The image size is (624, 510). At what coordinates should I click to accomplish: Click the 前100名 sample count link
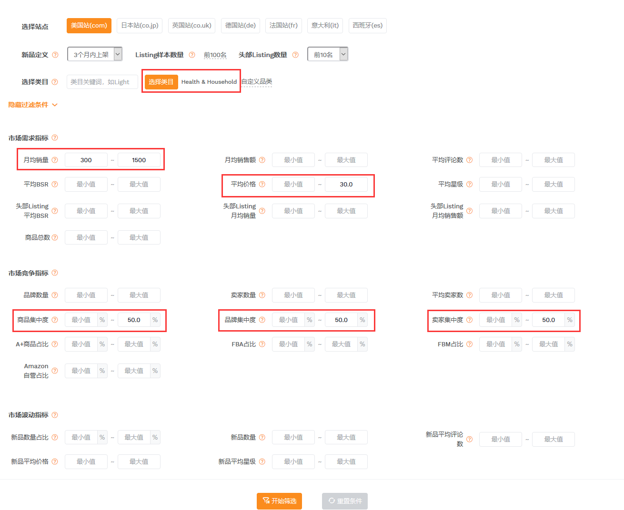[215, 55]
